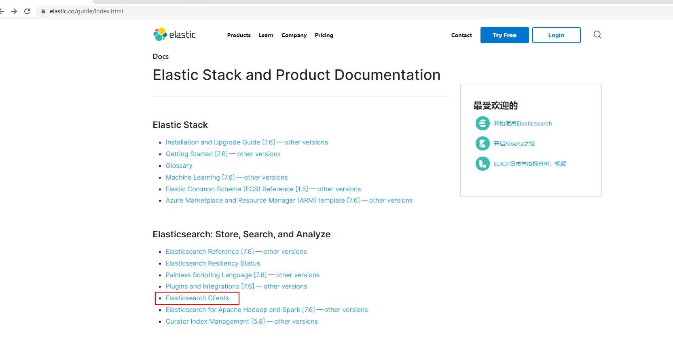Click the Elastic Stack section heading
Image resolution: width=673 pixels, height=341 pixels.
pyautogui.click(x=180, y=125)
